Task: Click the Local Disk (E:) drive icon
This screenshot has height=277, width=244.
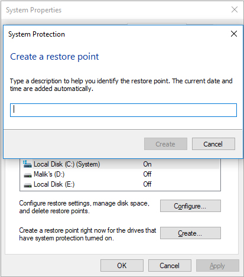Action: 28,185
